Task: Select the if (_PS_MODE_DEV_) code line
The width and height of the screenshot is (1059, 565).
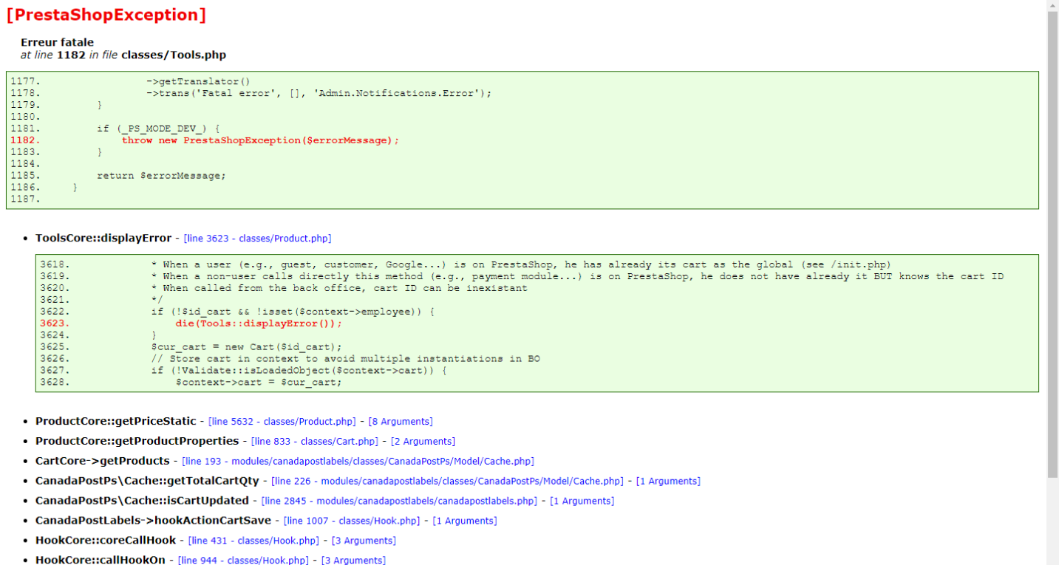Action: click(x=158, y=129)
